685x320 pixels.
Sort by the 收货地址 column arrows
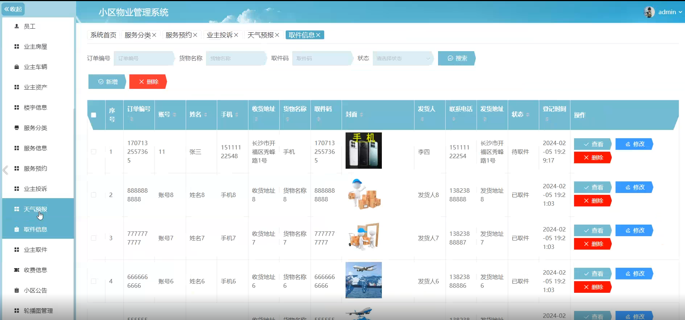click(x=256, y=119)
